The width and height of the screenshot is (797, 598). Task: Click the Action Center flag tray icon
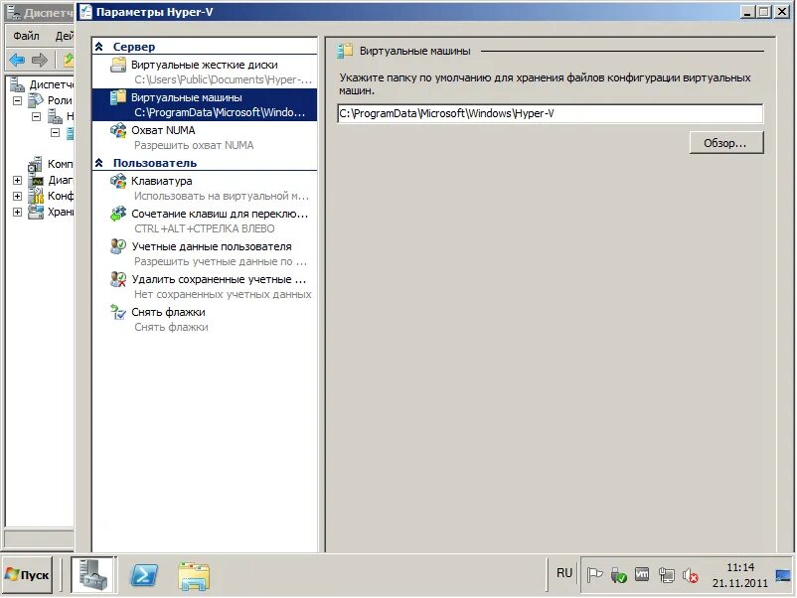(x=594, y=575)
